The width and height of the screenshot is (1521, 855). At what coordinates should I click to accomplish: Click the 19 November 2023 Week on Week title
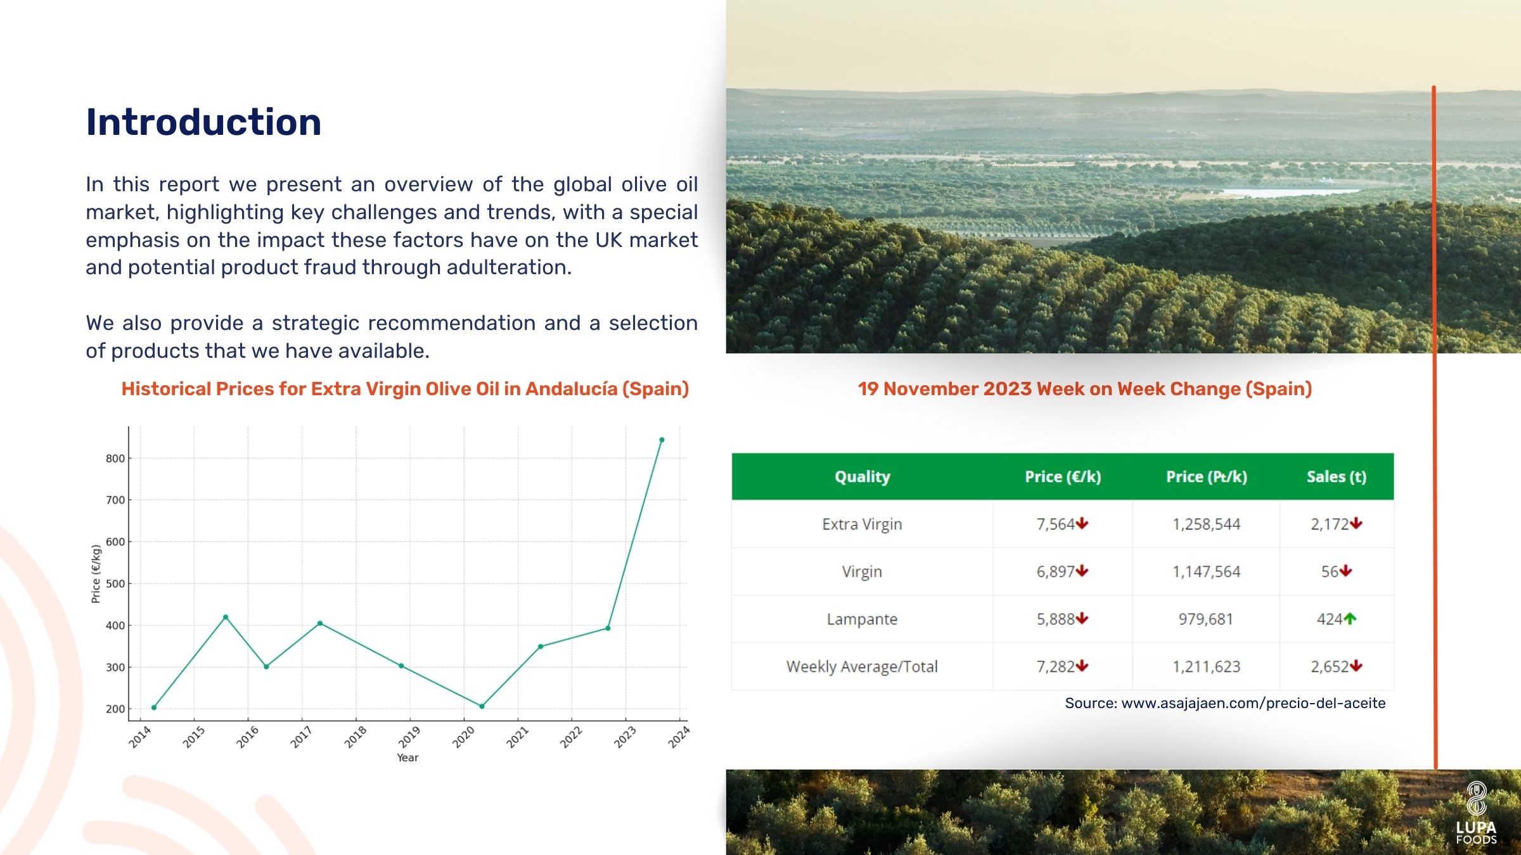1084,389
